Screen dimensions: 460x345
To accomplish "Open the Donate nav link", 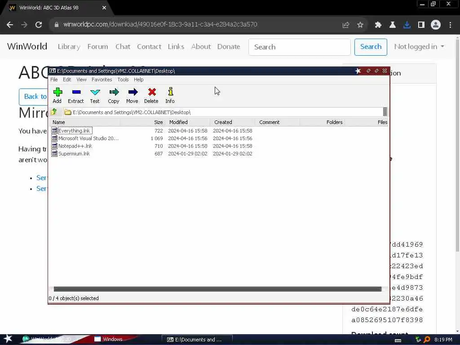I will (x=229, y=47).
